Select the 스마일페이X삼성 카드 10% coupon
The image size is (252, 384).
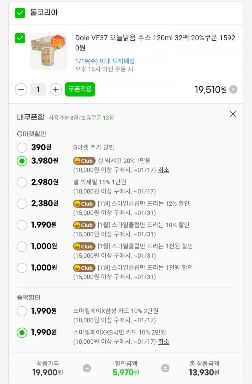point(22,311)
